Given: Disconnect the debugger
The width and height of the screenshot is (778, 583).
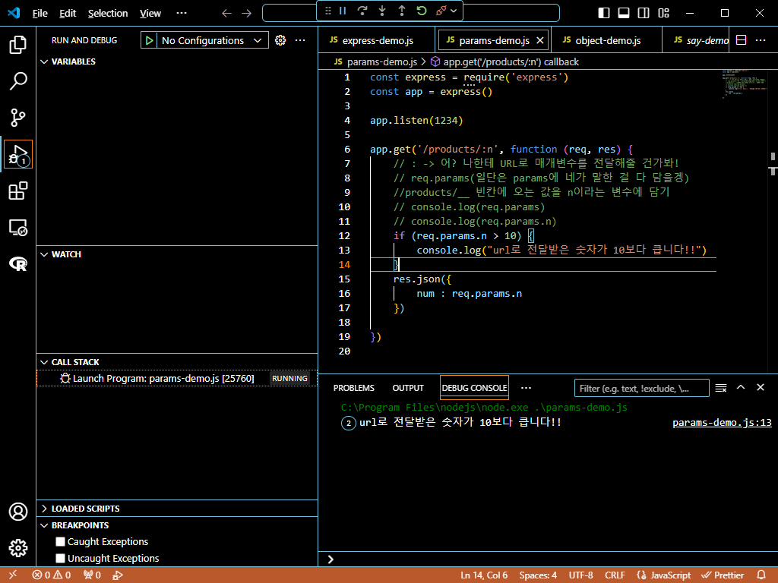Looking at the screenshot, I should (x=441, y=11).
